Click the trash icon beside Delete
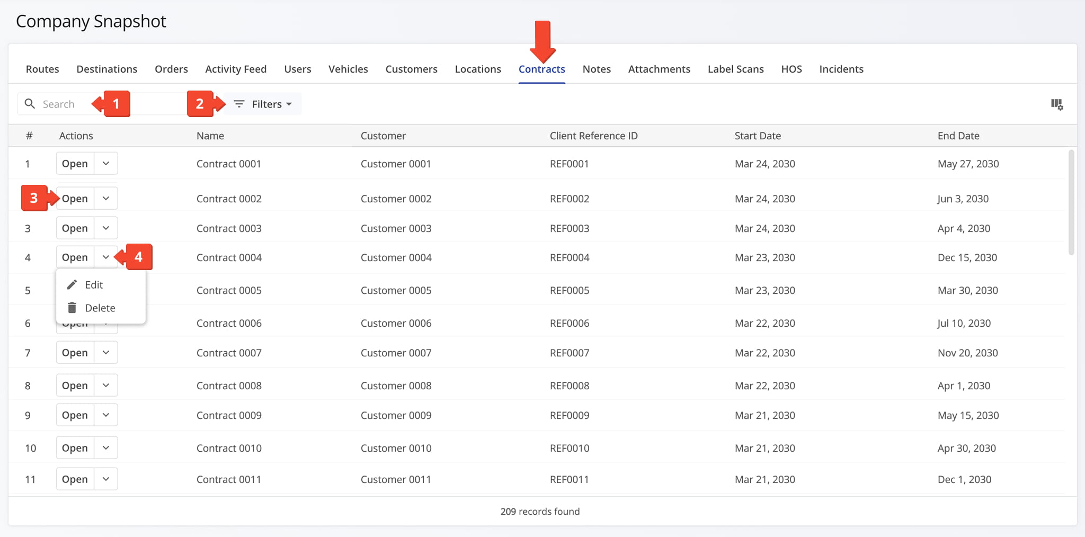The image size is (1085, 537). tap(72, 308)
